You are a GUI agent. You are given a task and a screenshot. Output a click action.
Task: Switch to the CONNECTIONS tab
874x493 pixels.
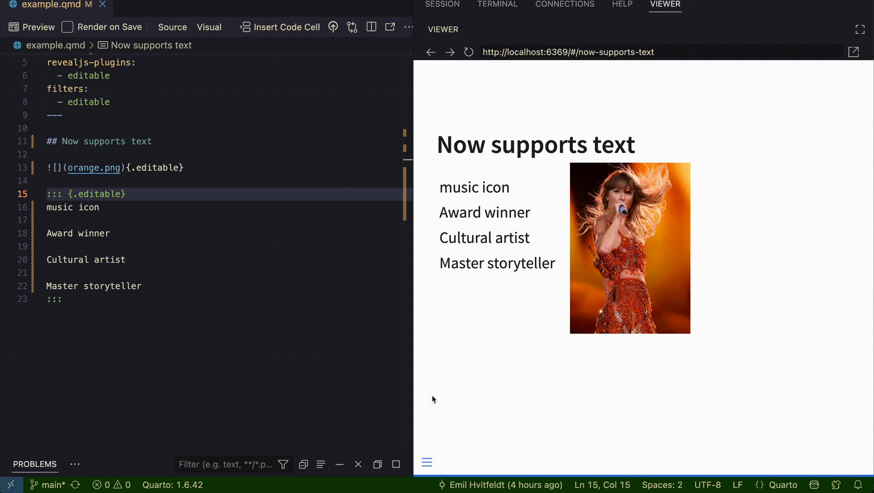click(564, 4)
